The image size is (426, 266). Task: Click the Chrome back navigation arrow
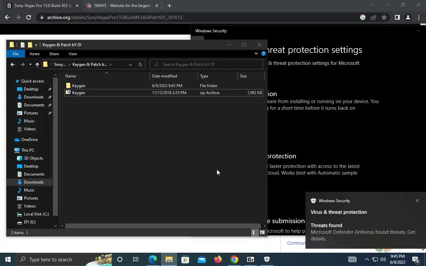(x=7, y=17)
